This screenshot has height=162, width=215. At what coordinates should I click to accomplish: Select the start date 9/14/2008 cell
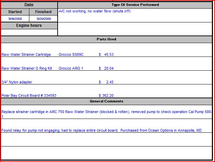click(15, 19)
